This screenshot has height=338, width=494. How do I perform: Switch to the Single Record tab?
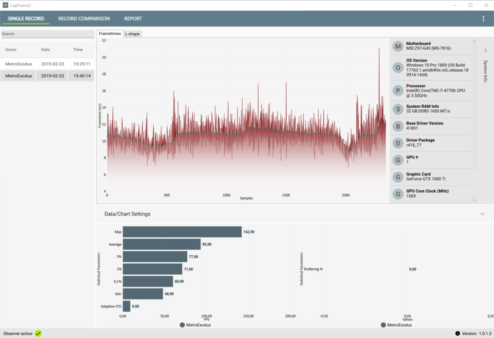click(x=26, y=19)
